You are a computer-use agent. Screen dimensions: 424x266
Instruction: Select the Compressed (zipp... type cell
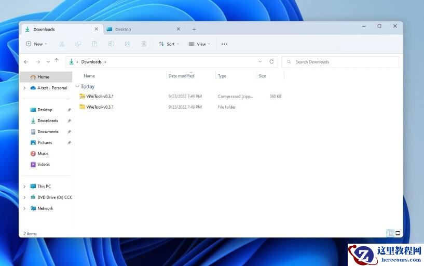236,96
